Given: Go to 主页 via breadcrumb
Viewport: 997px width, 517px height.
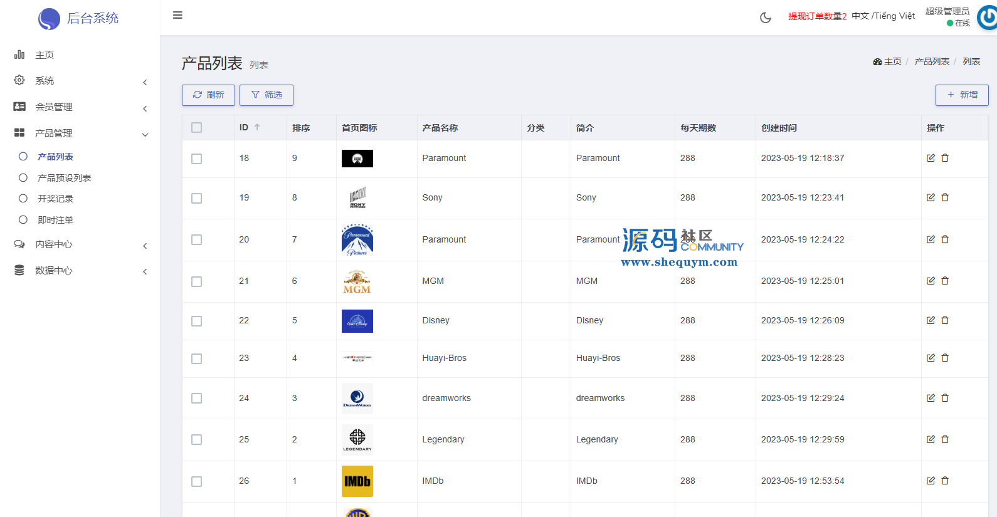Looking at the screenshot, I should click(887, 61).
